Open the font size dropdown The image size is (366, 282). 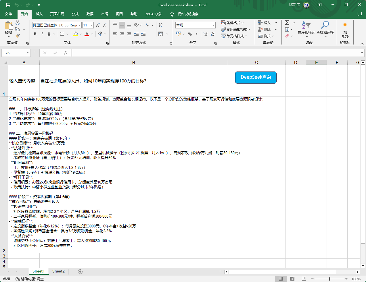91,25
